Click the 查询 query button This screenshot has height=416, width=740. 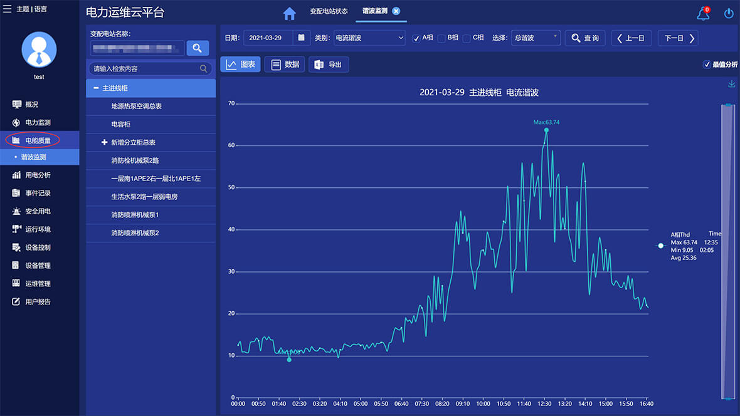(x=585, y=38)
